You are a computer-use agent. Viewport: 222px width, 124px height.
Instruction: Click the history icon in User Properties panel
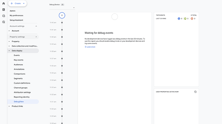tap(195, 92)
